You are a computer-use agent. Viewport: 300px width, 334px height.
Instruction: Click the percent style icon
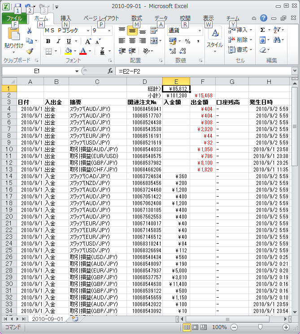click(x=187, y=41)
